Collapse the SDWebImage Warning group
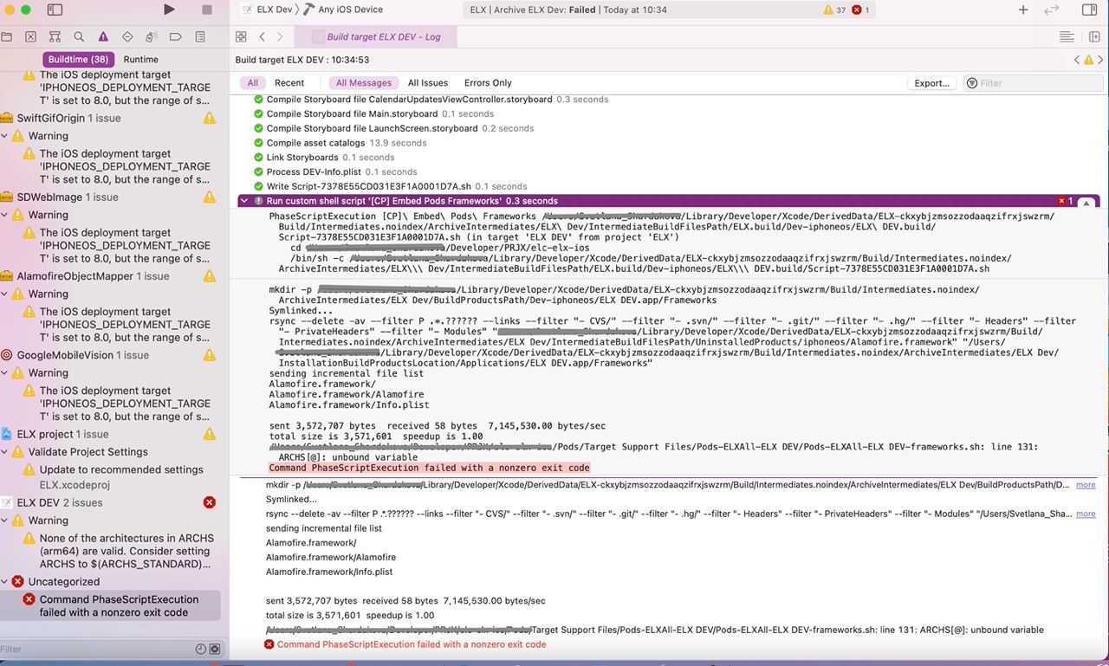 click(5, 215)
